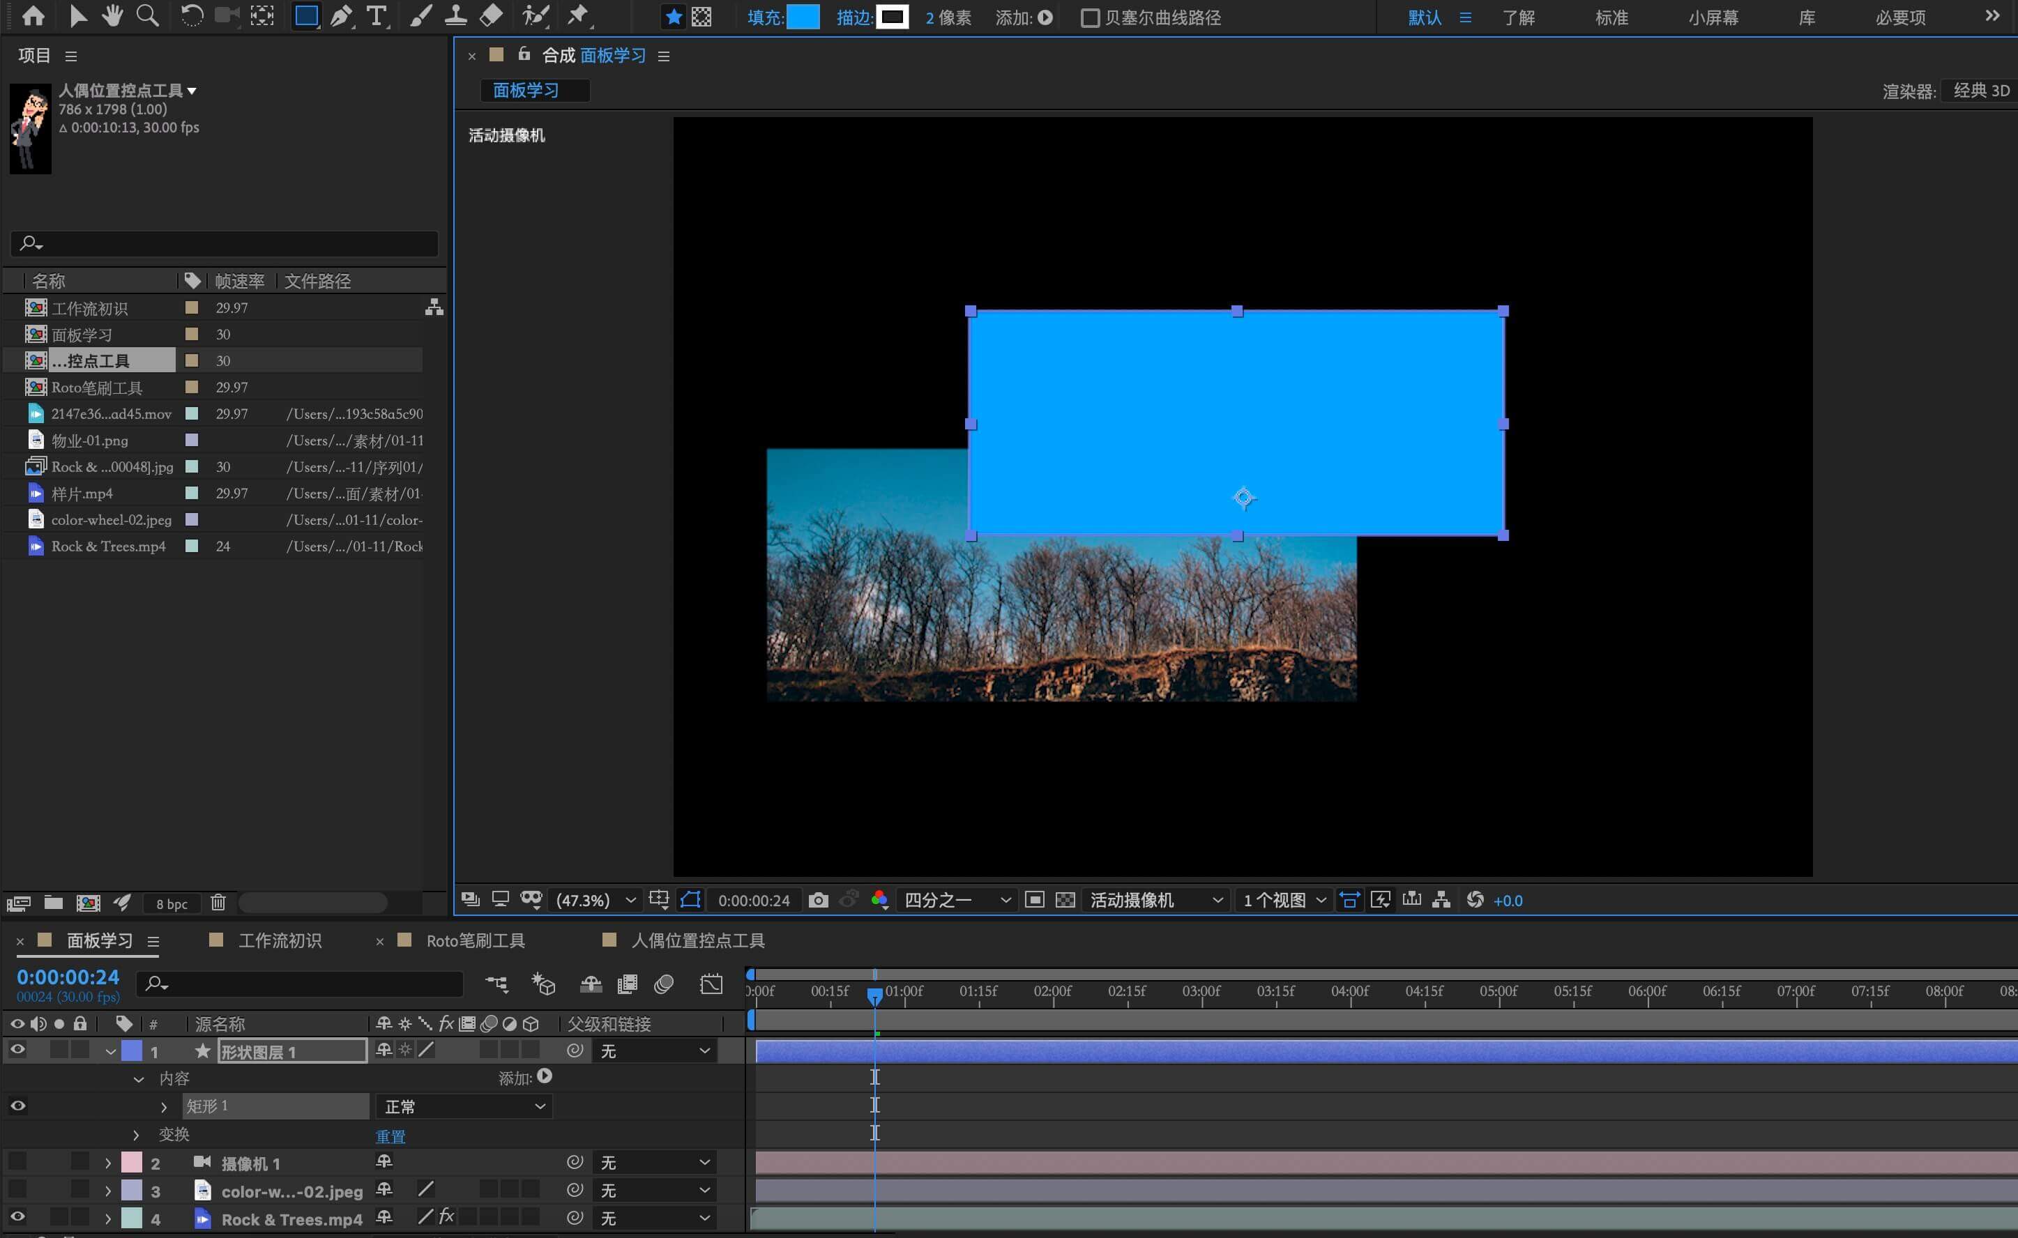Switch to 标准 workspace

click(x=1611, y=18)
